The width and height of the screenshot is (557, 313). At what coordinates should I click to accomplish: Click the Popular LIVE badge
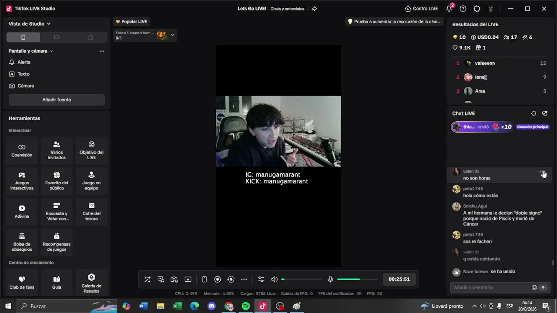click(131, 22)
